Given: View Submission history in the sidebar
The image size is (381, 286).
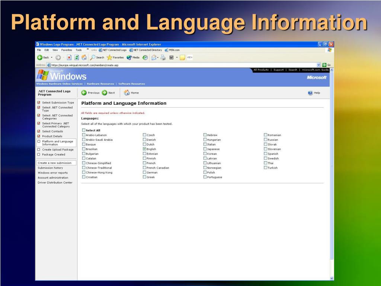Looking at the screenshot, I should tap(50, 168).
